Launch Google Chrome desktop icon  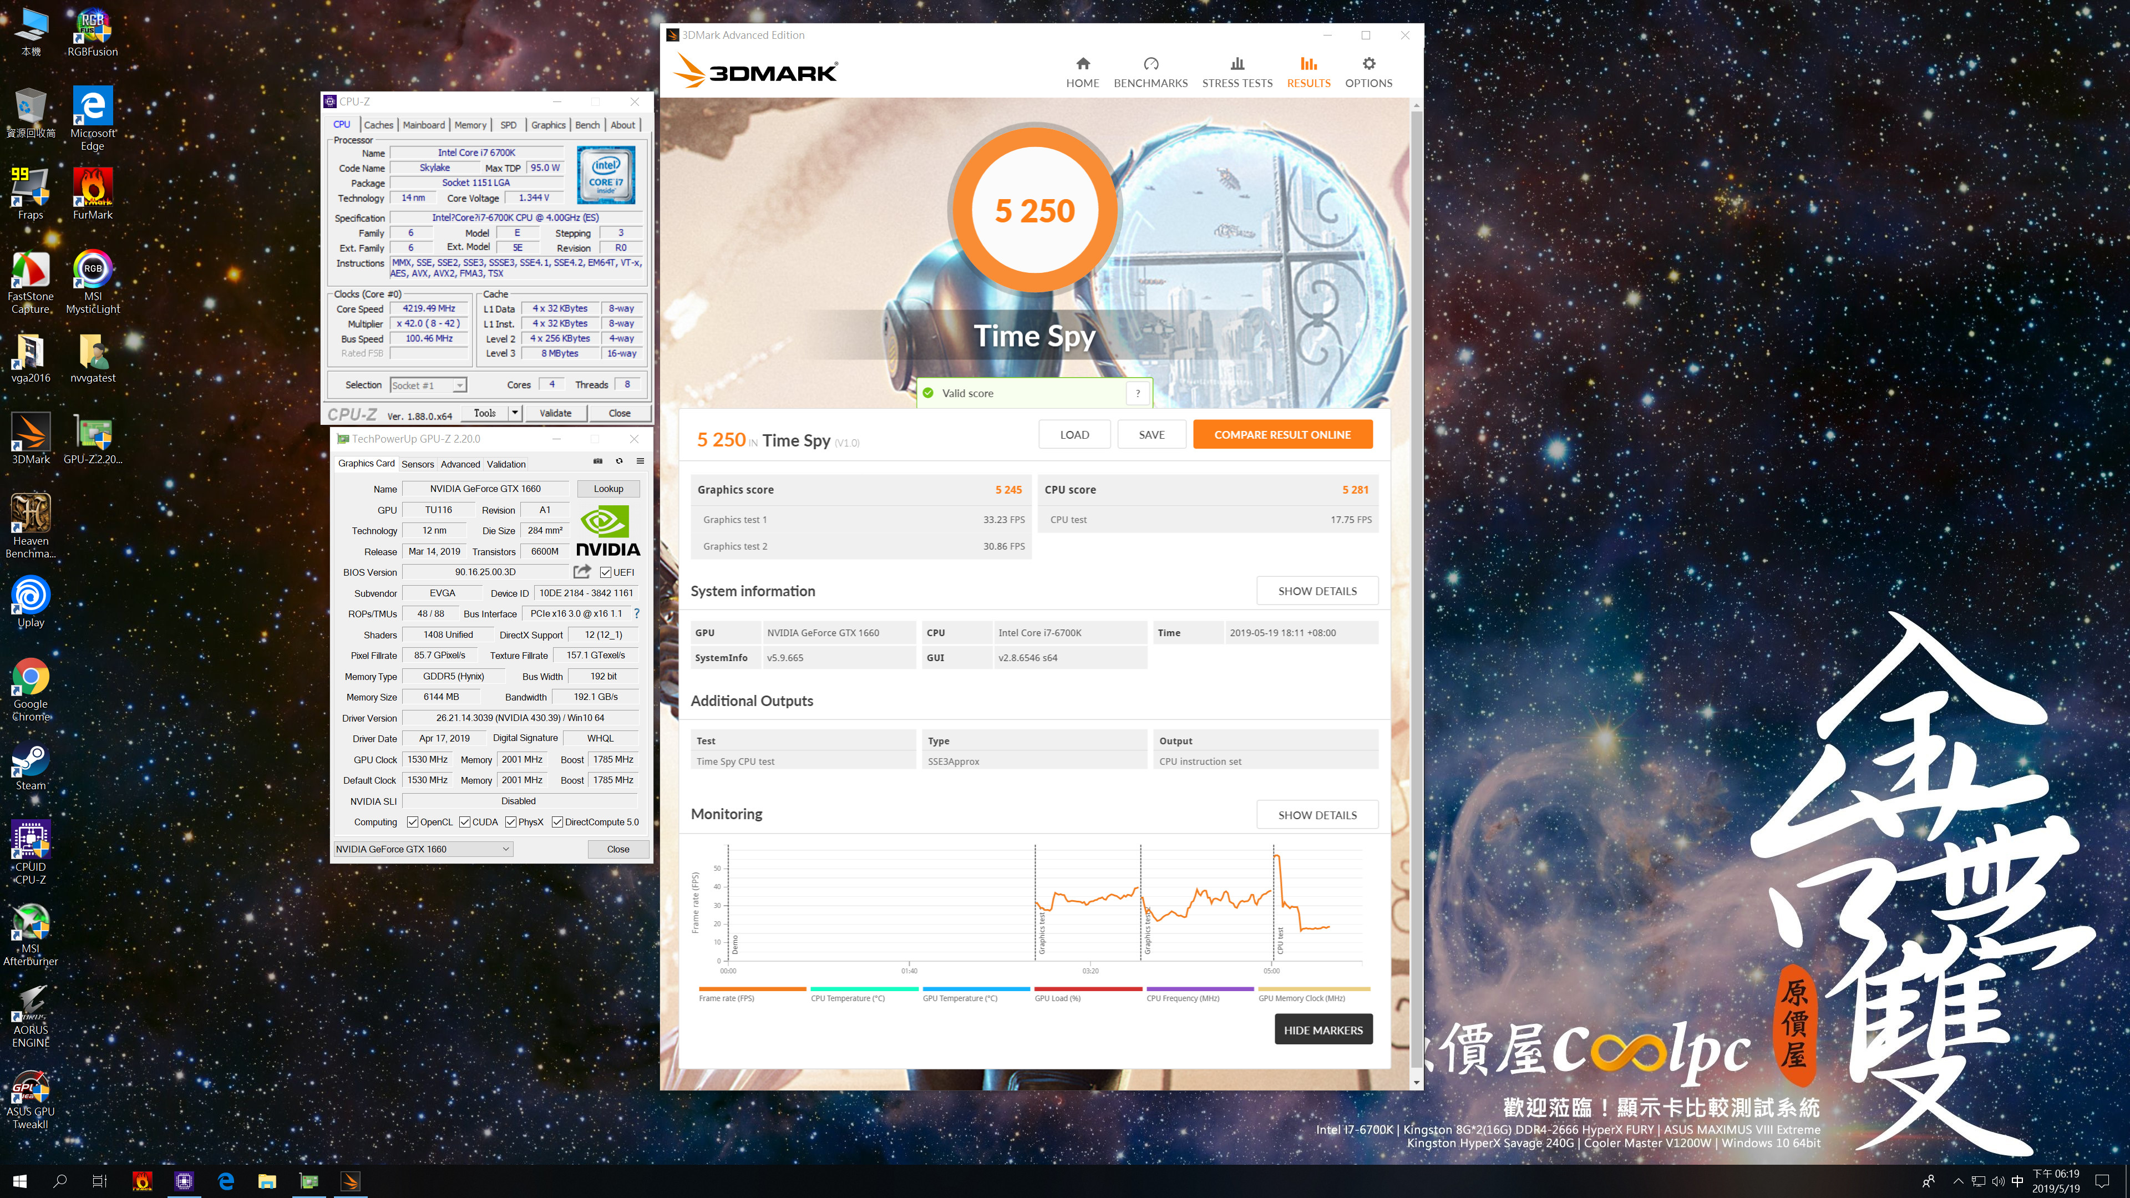click(31, 689)
